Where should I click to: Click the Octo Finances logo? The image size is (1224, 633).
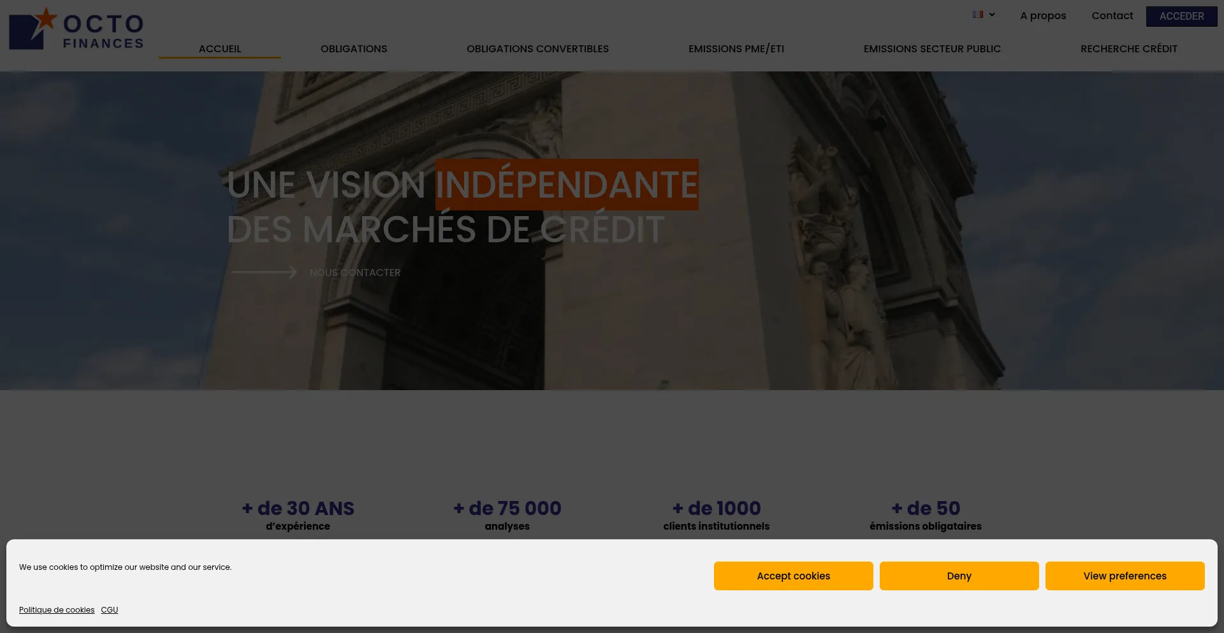pos(76,29)
